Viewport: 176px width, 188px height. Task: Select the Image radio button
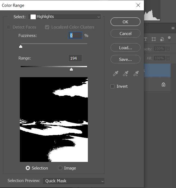(60, 168)
